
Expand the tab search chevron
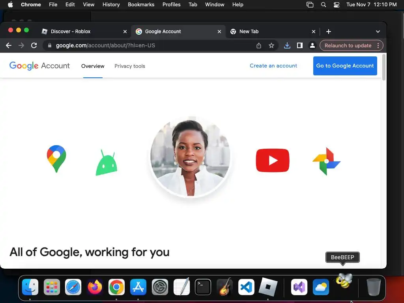click(x=378, y=32)
